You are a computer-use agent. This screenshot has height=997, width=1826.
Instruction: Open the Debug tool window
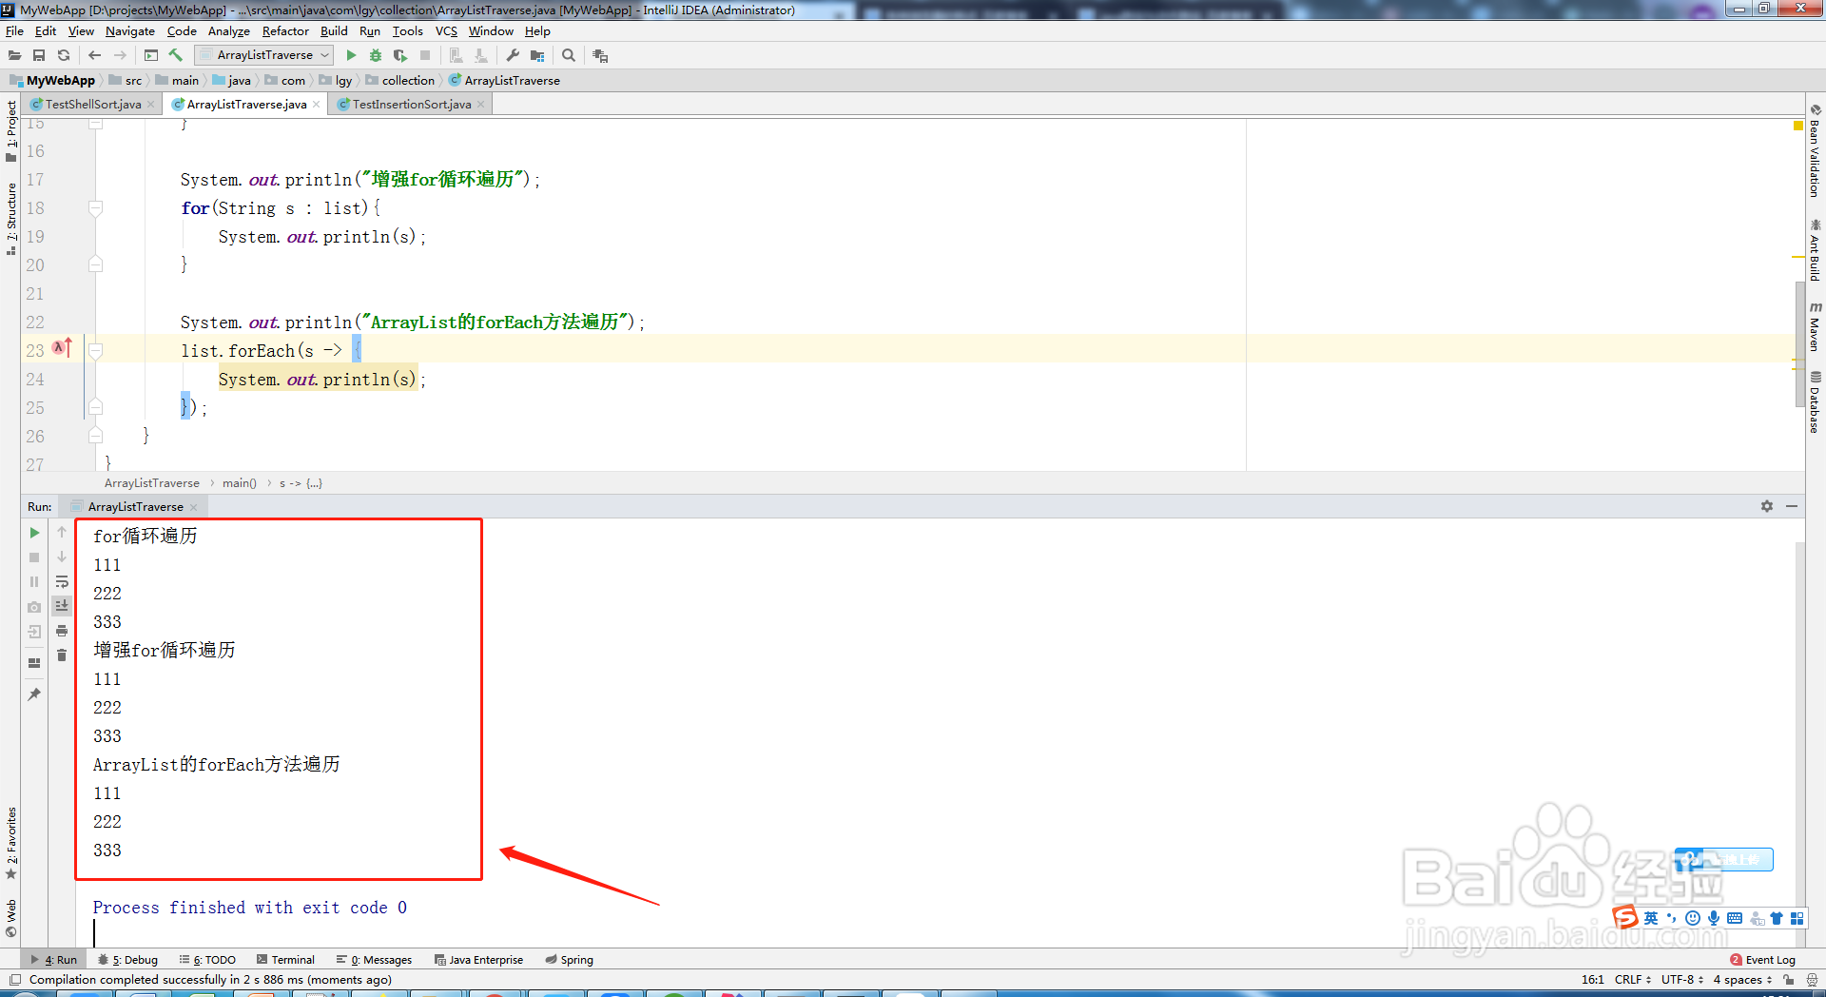pyautogui.click(x=128, y=960)
